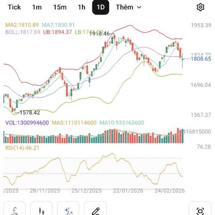The image size is (215, 215).
Task: Select the 15m timeframe tab
Action: pyautogui.click(x=59, y=7)
